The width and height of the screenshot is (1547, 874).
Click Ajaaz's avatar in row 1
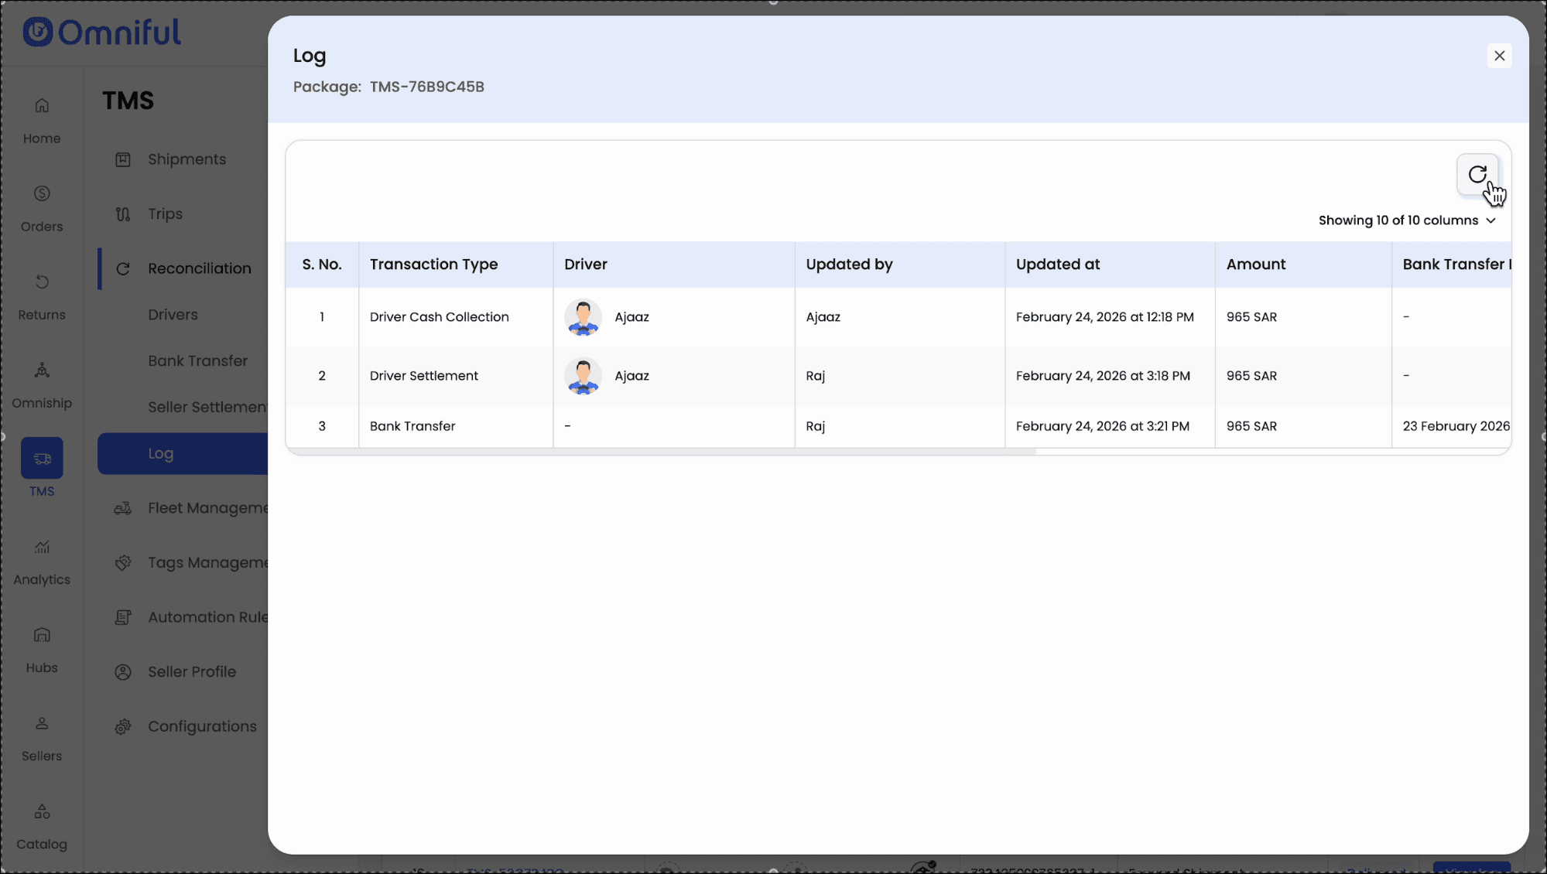583,317
